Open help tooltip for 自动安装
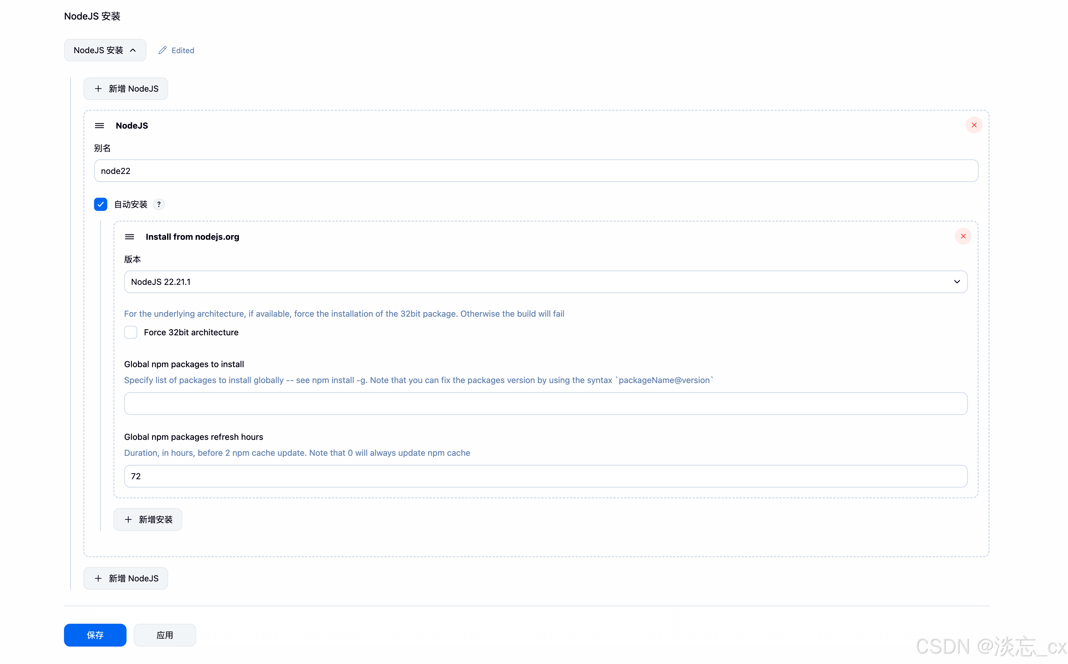This screenshot has height=664, width=1068. tap(159, 204)
